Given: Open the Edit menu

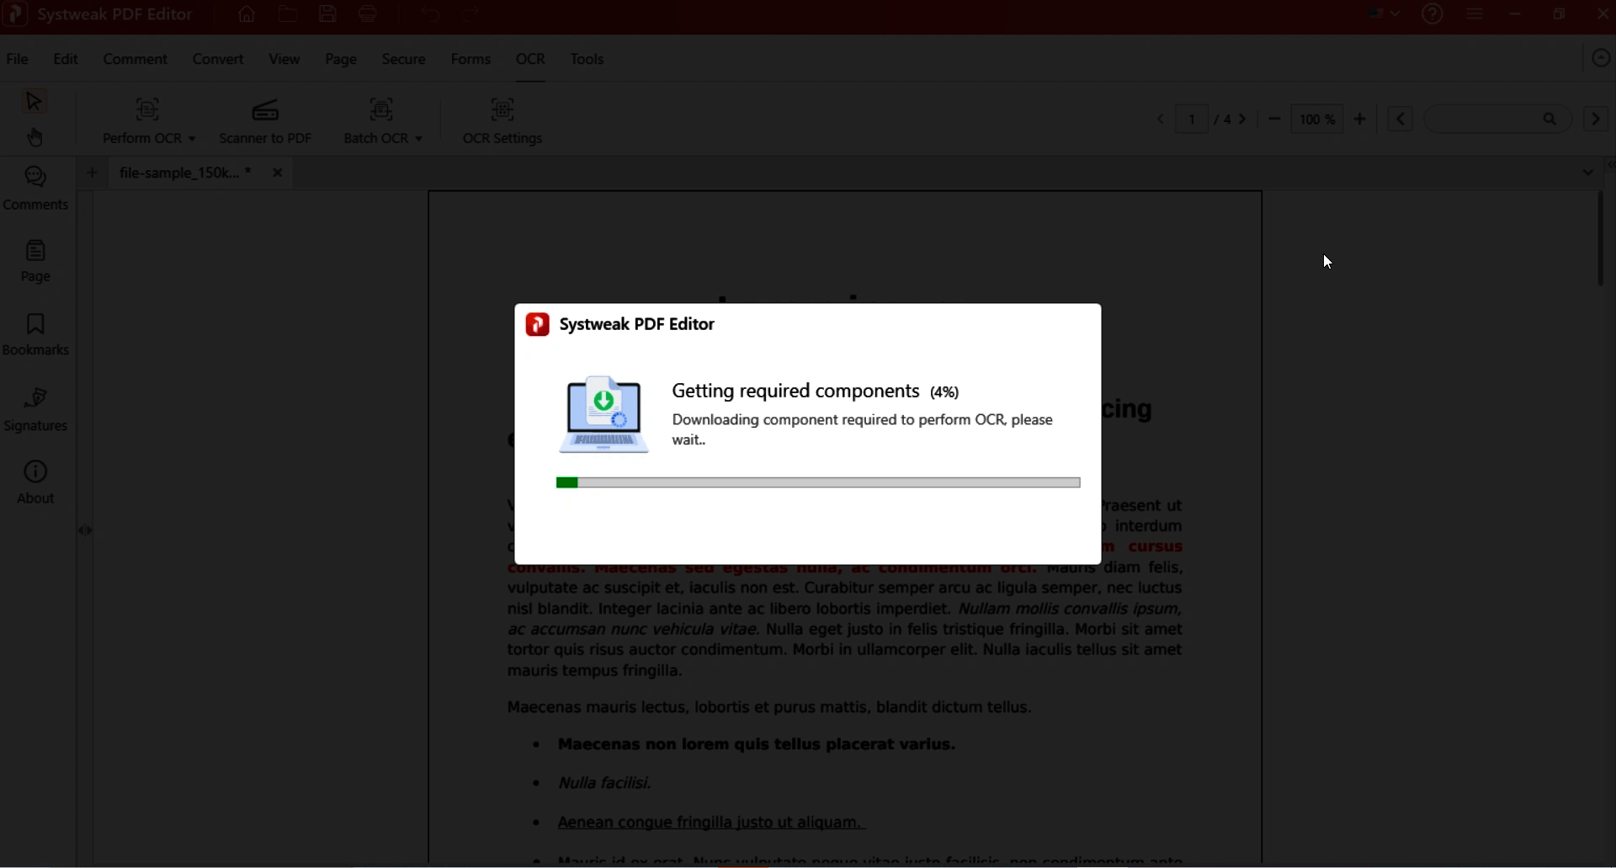Looking at the screenshot, I should [x=66, y=59].
